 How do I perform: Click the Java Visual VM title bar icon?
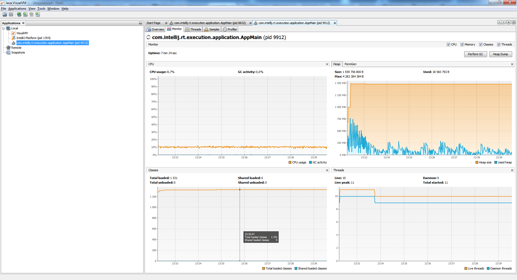(2, 3)
